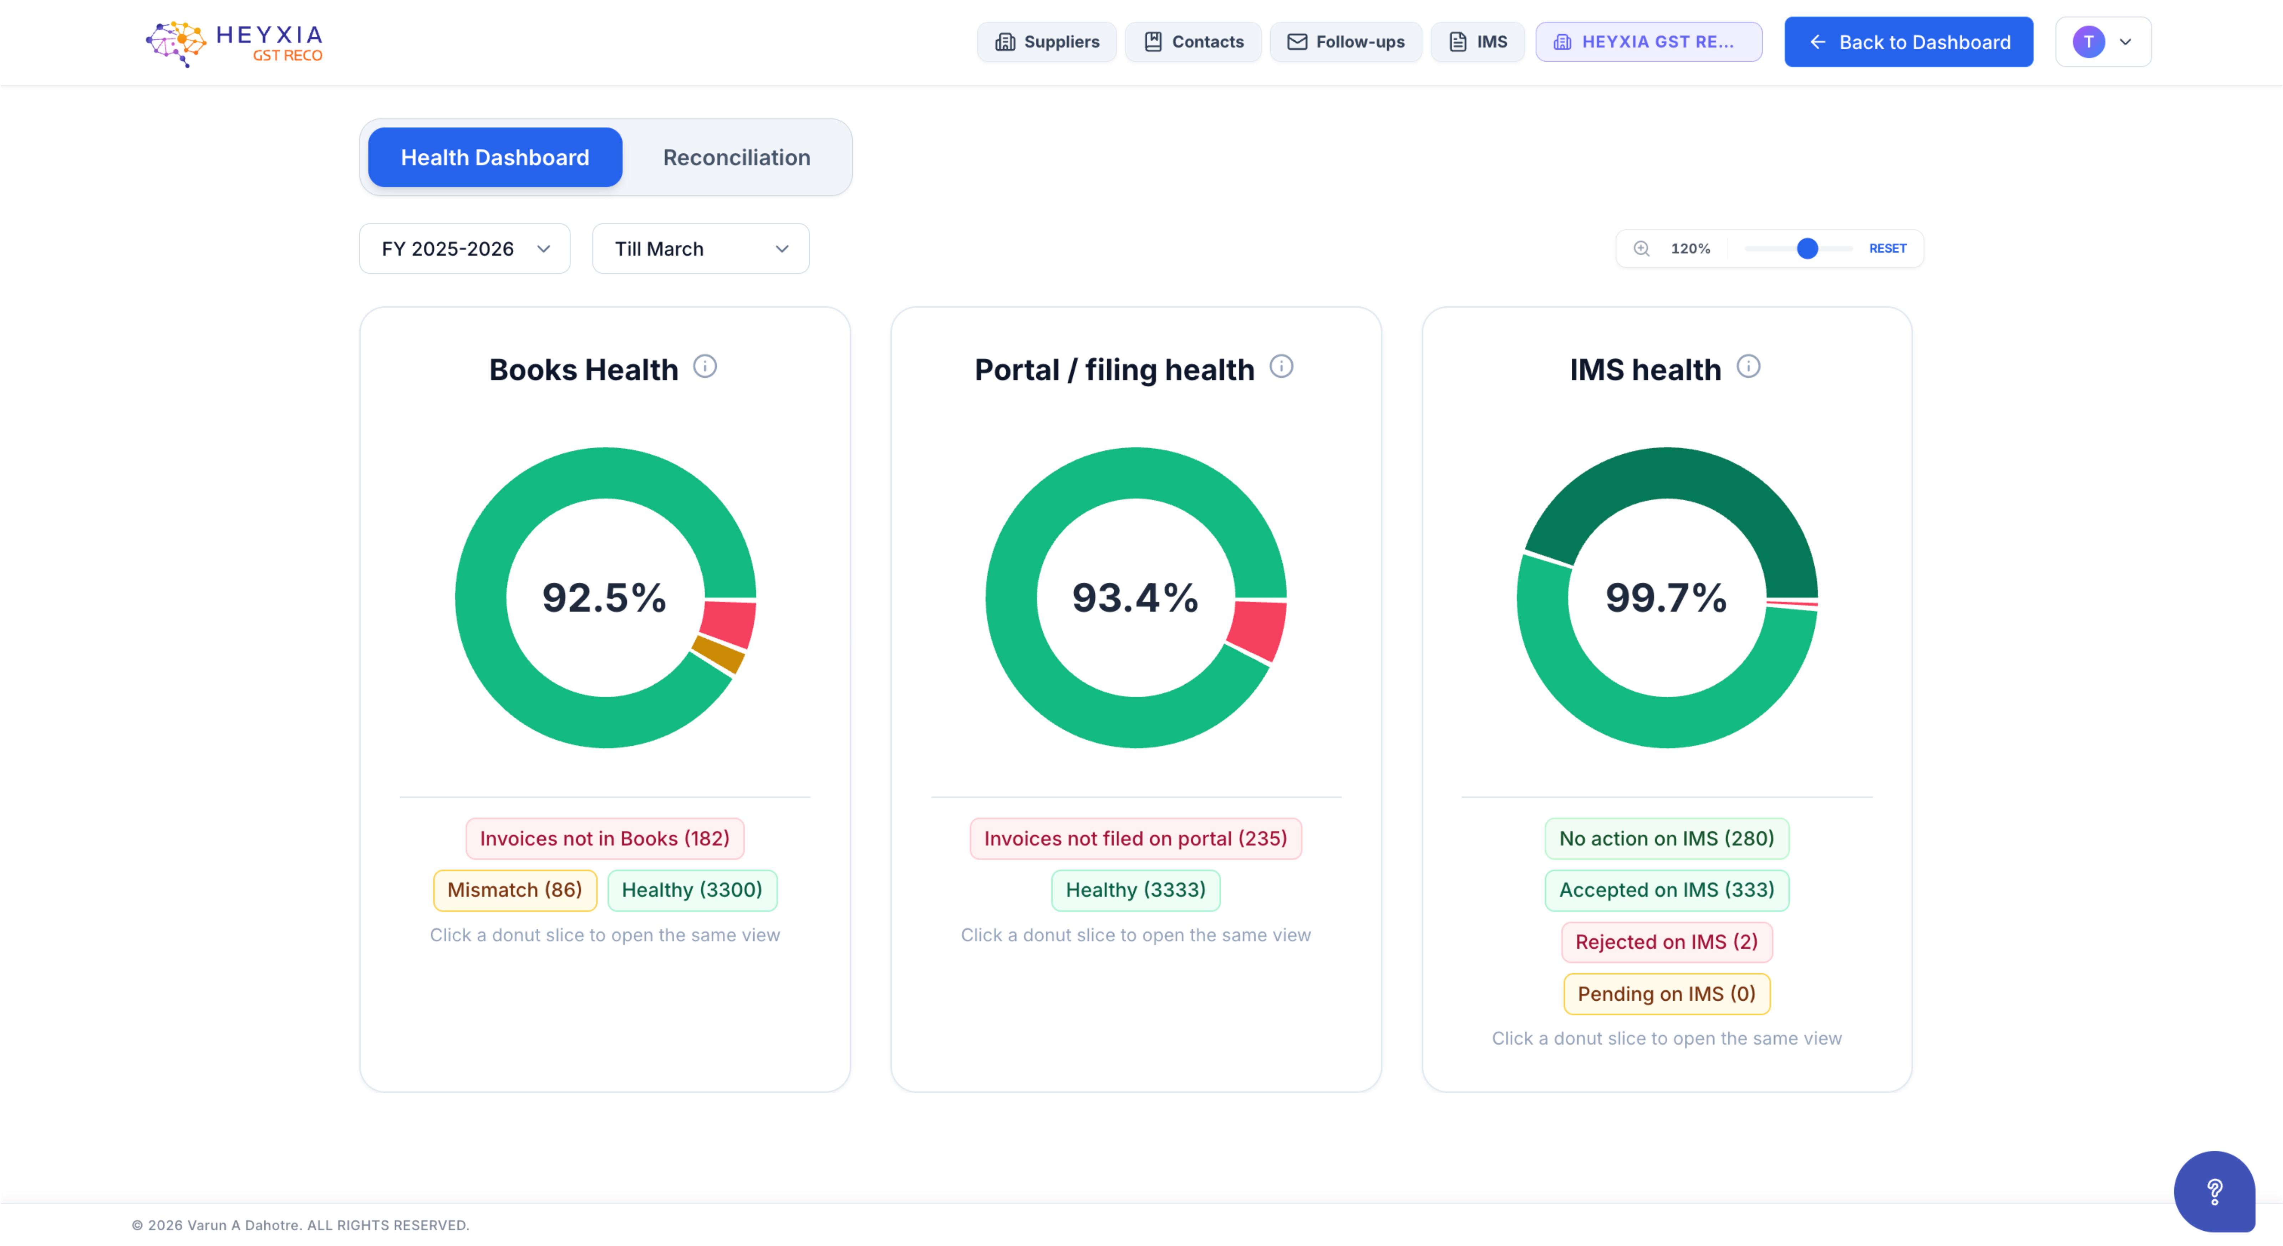Viewport: 2283px width, 1246px height.
Task: Open the FY 2025-2026 dropdown
Action: coord(464,248)
